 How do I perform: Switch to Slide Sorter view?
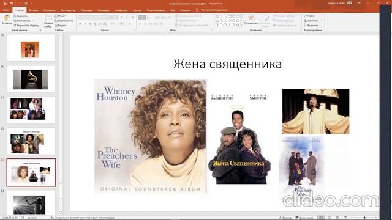[x=330, y=218]
